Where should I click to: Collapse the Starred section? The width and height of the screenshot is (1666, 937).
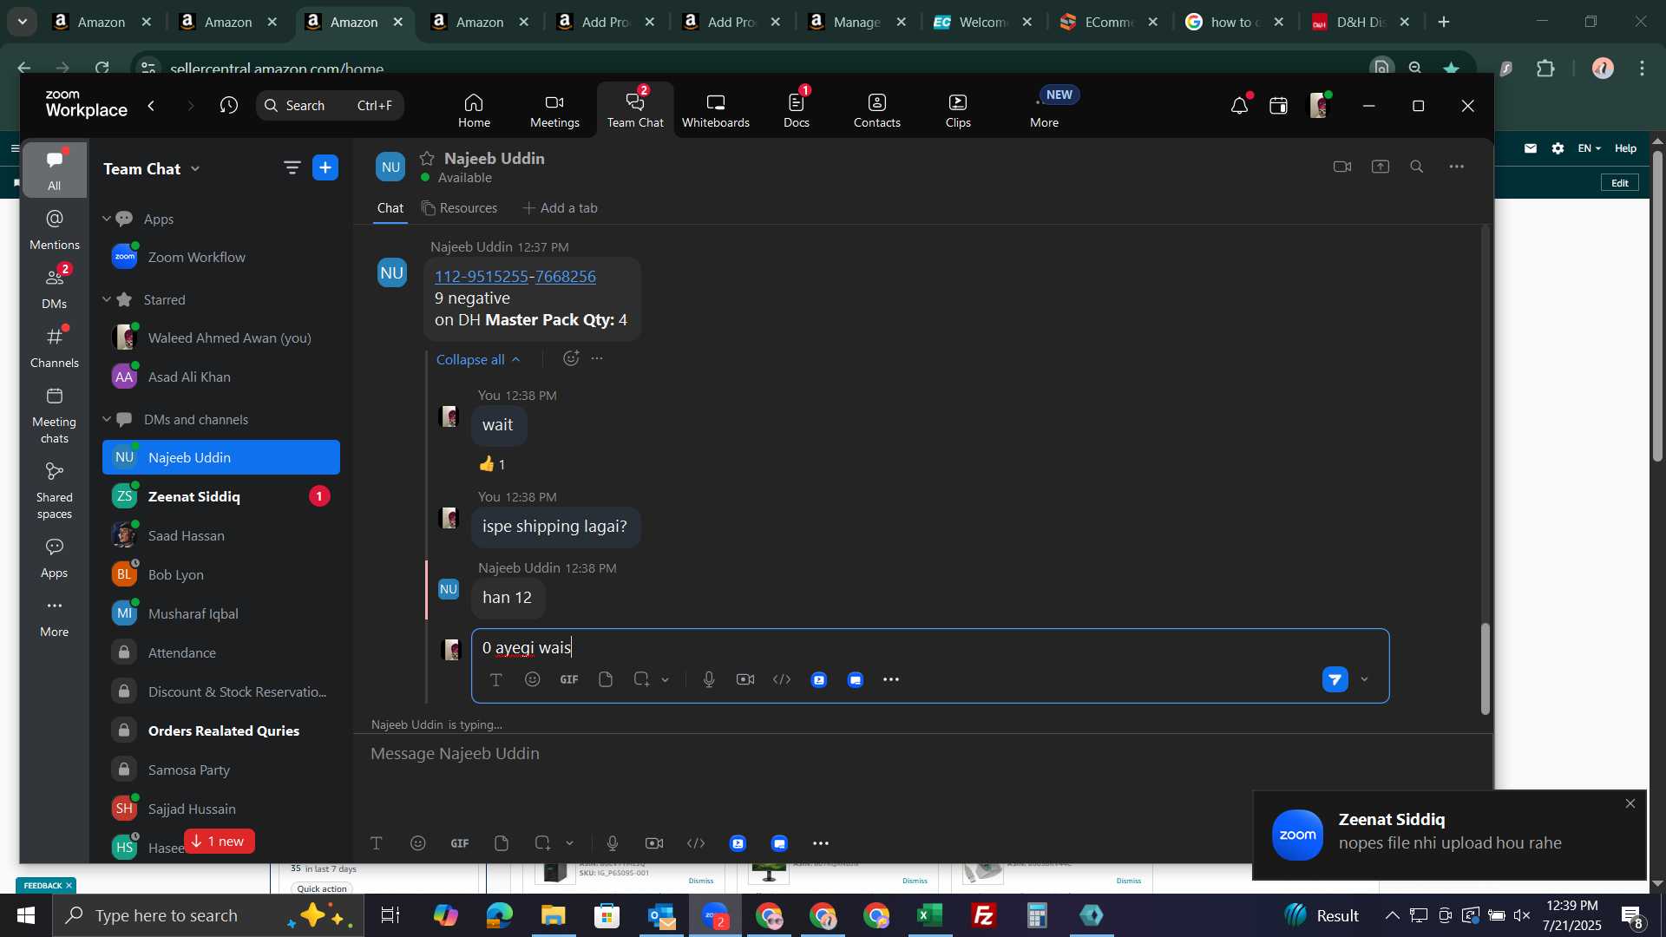[x=107, y=299]
